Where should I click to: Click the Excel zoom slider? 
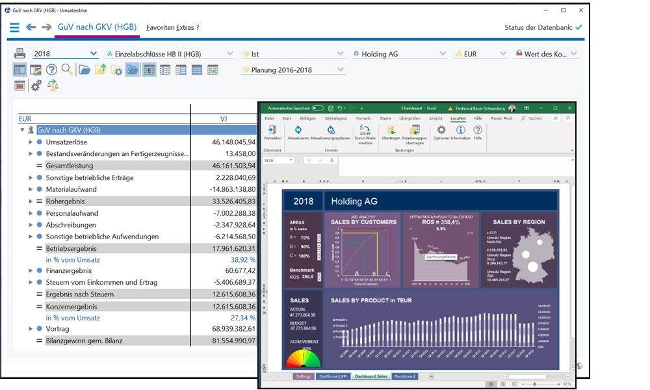541,384
